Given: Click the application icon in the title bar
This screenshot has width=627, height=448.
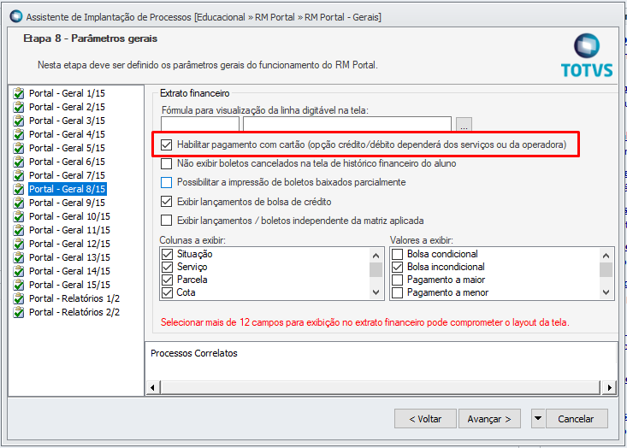Looking at the screenshot, I should [x=16, y=17].
